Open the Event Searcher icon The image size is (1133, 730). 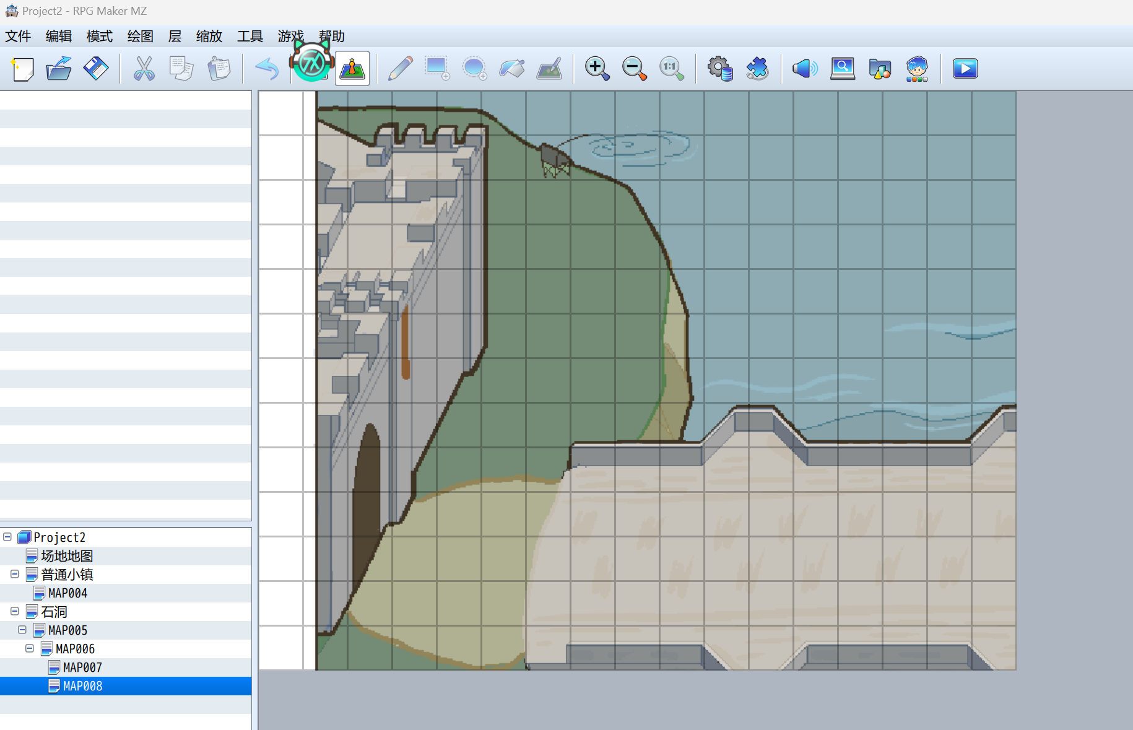tap(842, 69)
